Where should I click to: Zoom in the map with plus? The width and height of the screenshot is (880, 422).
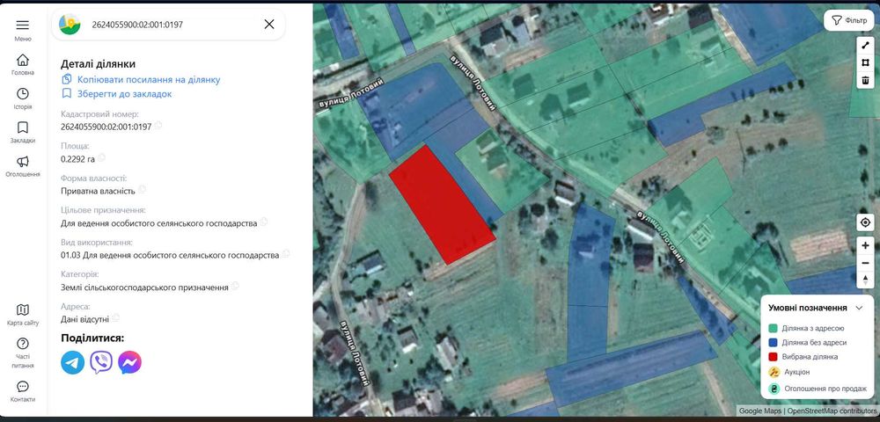(x=865, y=245)
